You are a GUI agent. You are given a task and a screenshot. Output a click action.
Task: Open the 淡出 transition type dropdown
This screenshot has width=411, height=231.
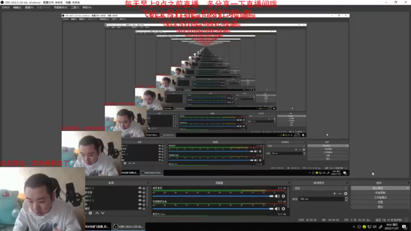(321, 188)
